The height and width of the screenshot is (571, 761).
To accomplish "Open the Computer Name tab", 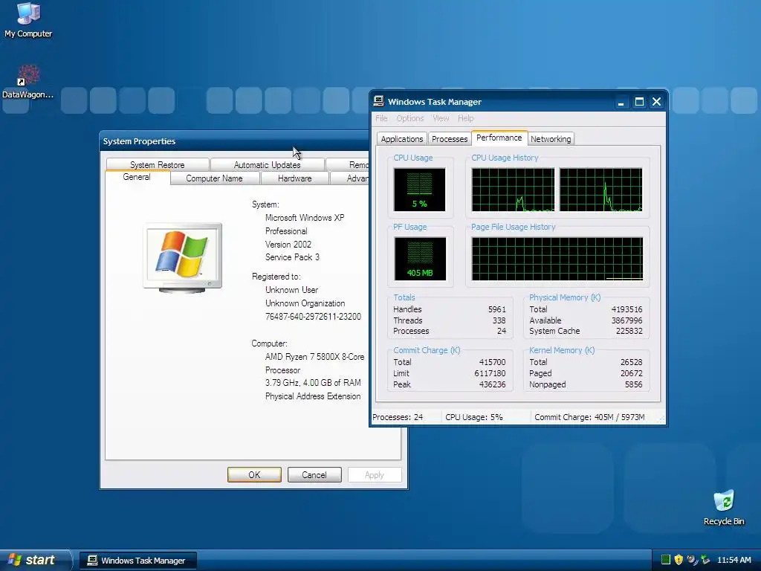I will click(214, 178).
